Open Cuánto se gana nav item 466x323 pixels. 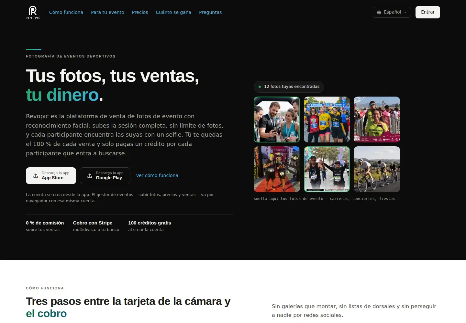173,12
